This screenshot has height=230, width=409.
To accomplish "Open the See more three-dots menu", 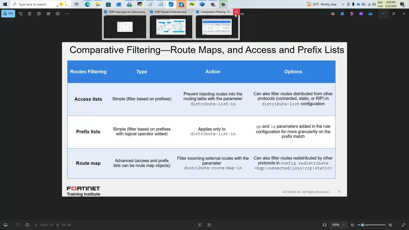I will 67,14.
